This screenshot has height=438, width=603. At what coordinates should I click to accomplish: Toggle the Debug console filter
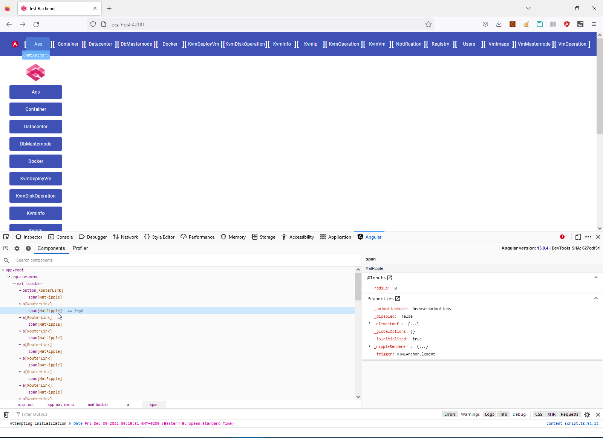click(519, 414)
